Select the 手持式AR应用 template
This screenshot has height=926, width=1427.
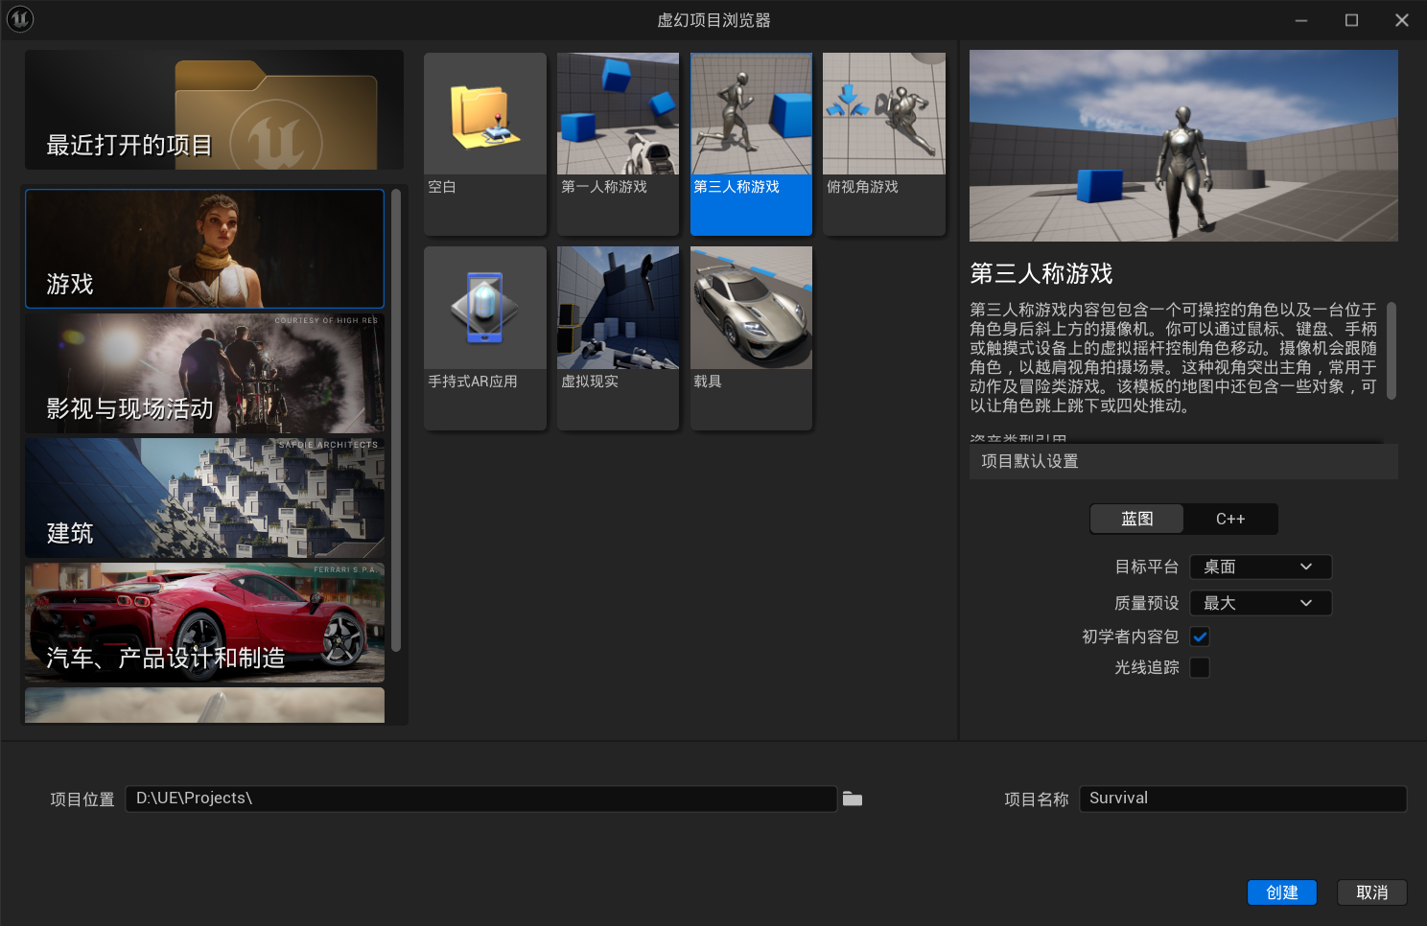coord(484,338)
